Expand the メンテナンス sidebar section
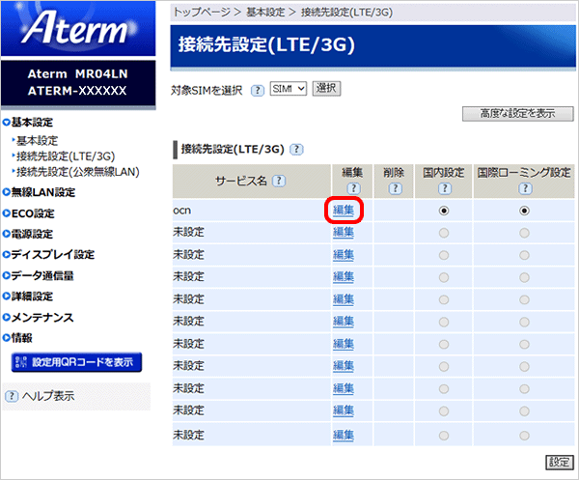579x480 pixels. click(41, 318)
